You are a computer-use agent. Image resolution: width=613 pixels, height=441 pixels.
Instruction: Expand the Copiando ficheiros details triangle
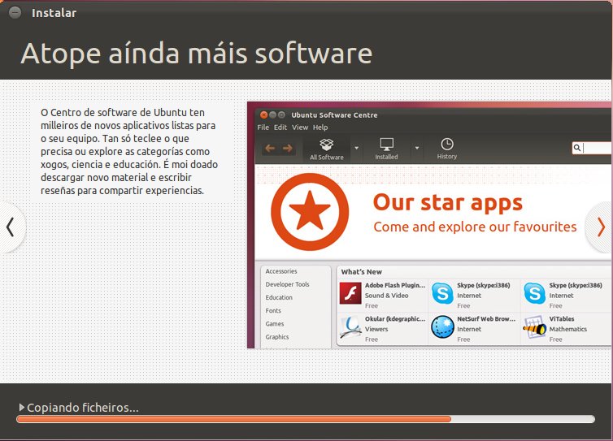click(22, 408)
